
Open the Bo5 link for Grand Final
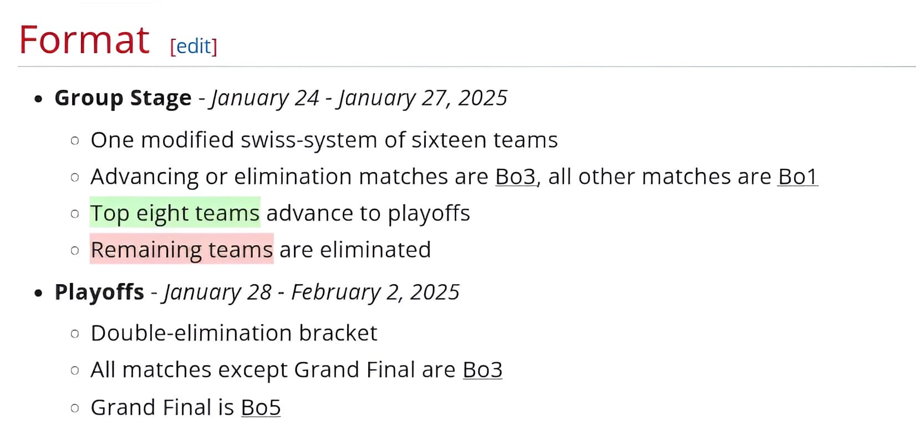[x=261, y=408]
